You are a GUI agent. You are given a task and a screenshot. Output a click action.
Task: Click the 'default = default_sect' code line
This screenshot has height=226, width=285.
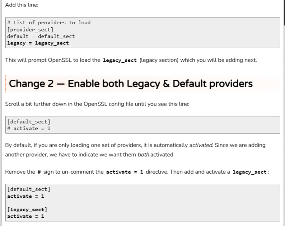(41, 36)
